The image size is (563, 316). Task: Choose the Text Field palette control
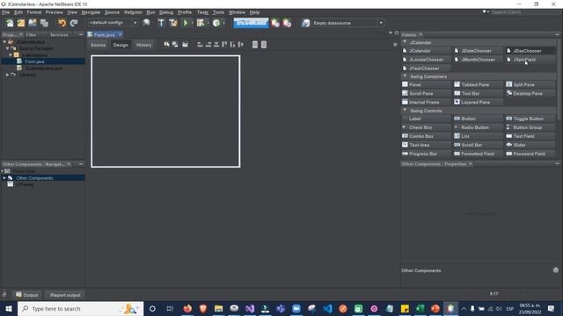pyautogui.click(x=530, y=136)
